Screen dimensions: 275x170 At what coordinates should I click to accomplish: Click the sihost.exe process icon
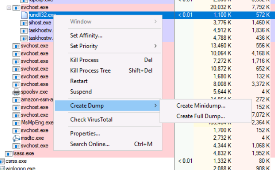coord(24,23)
